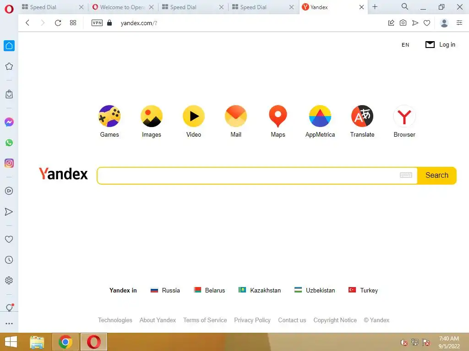Image resolution: width=469 pixels, height=351 pixels.
Task: Open the Russia Yandex link
Action: click(165, 290)
